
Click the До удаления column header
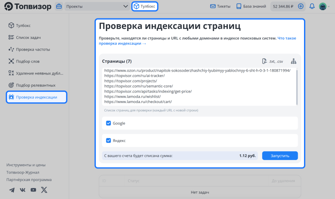pos(283,181)
